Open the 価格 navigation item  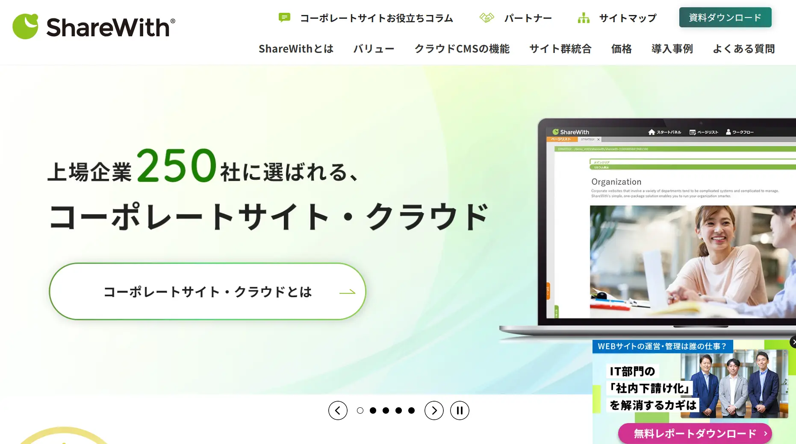click(621, 49)
